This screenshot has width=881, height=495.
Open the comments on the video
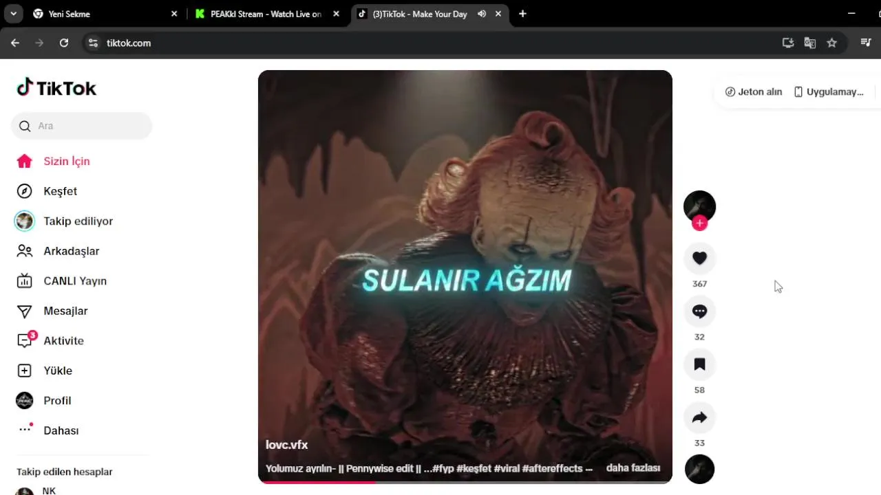click(699, 311)
